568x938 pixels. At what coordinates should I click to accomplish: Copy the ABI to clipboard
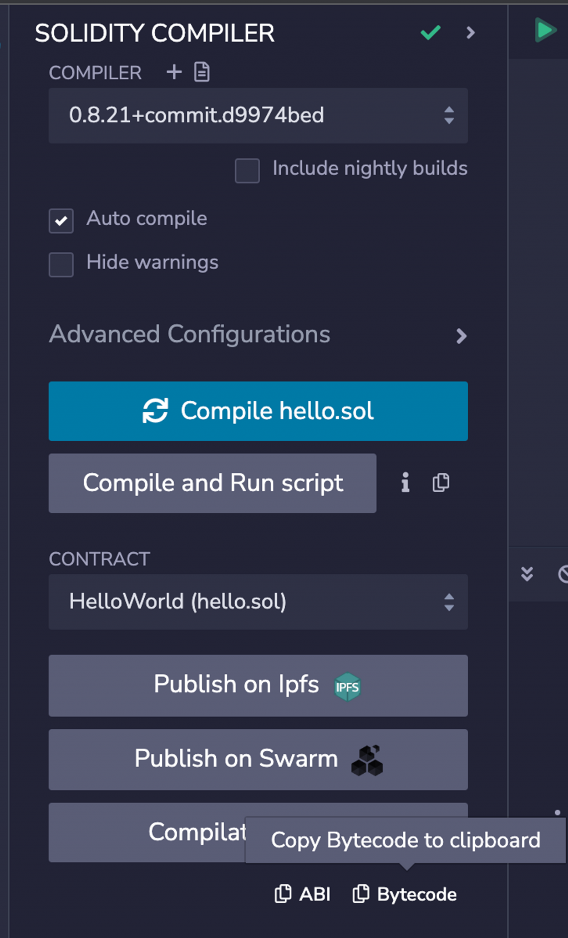(303, 894)
